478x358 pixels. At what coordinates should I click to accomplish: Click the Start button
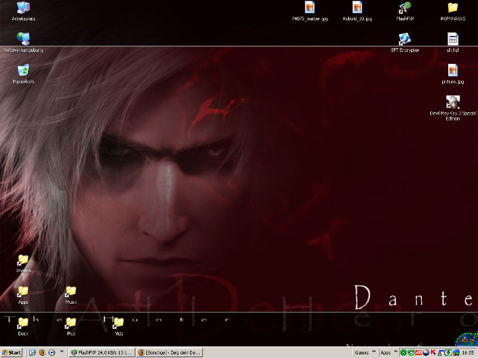[11, 353]
